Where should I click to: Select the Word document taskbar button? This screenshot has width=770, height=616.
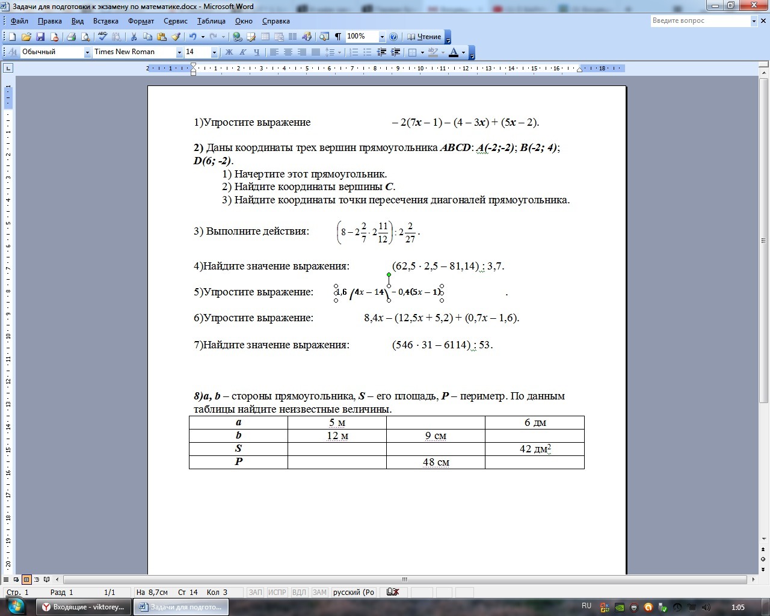coord(180,607)
